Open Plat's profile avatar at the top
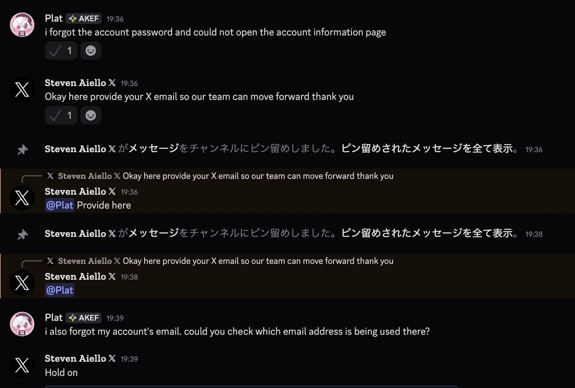Screen dimensions: 575x388 tap(22, 25)
